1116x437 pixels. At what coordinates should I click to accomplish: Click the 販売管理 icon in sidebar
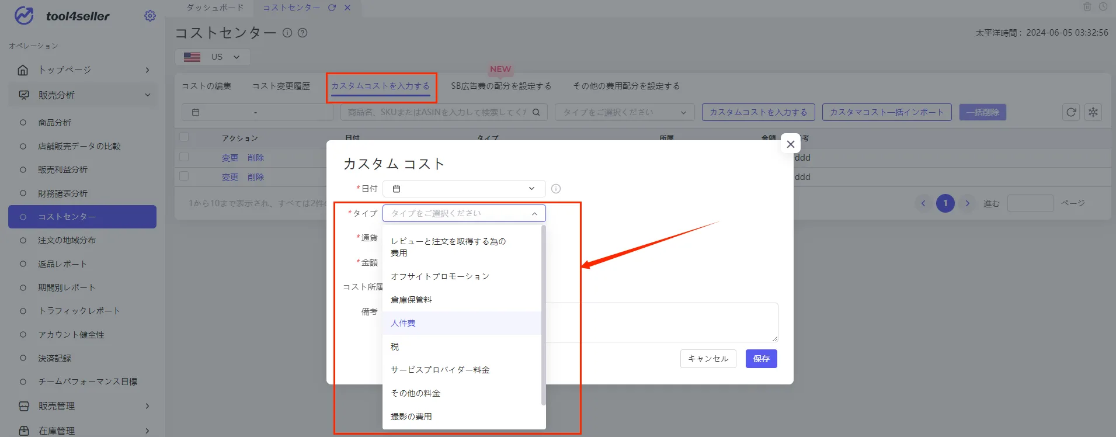[23, 406]
